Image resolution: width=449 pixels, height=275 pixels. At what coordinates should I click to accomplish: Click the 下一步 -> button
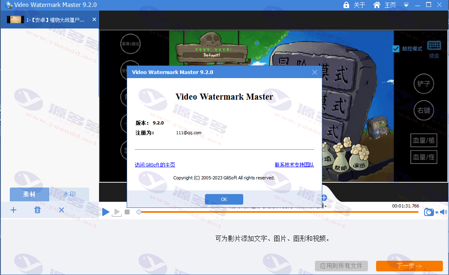(409, 266)
